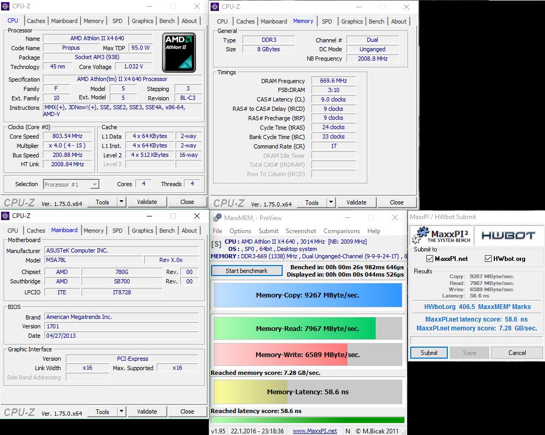Click Submit in HWbot Submit dialog
Viewport: 545px width, 435px height.
[429, 352]
